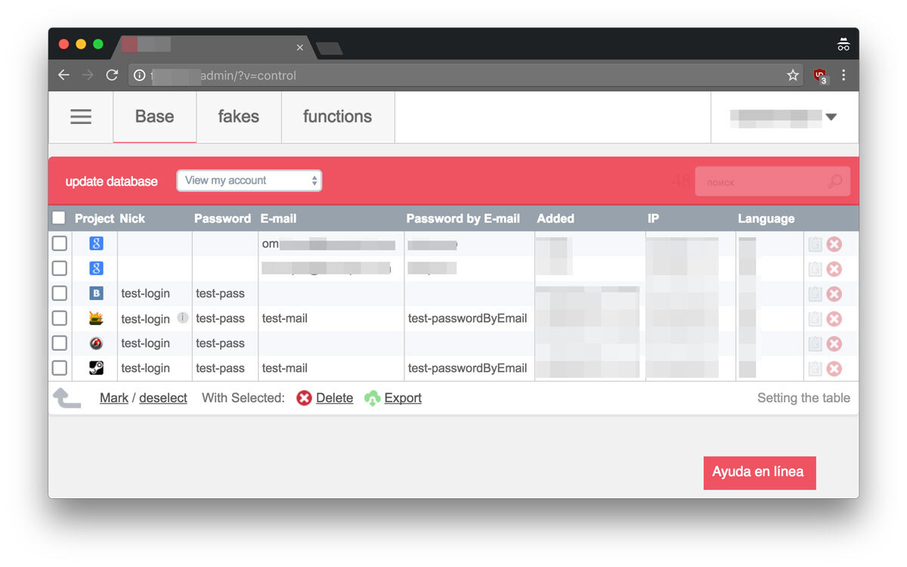Click the 'Ayuda en línea' button
The height and width of the screenshot is (567, 907).
point(759,472)
